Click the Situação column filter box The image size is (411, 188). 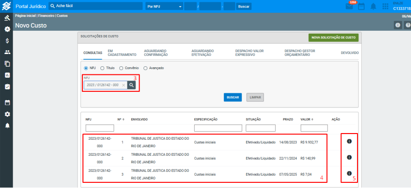pyautogui.click(x=260, y=128)
